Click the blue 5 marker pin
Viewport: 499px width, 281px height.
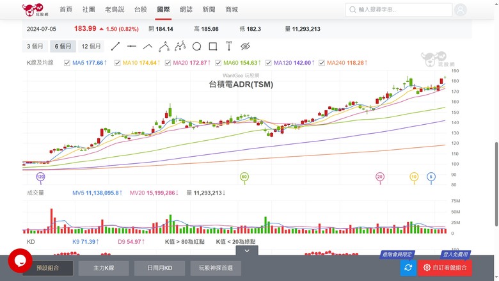(431, 177)
